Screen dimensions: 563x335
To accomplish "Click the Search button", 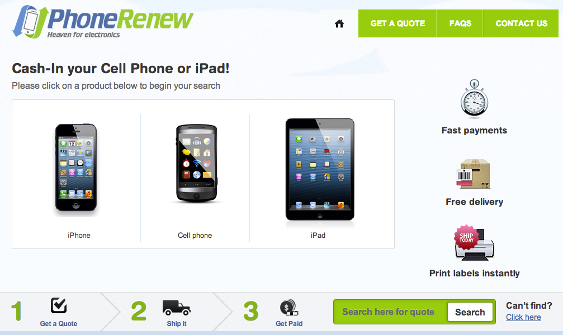I will point(470,312).
